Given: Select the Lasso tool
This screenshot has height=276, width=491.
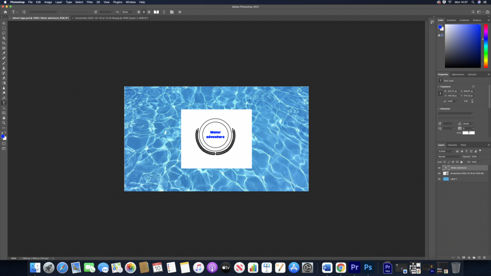Looking at the screenshot, I should (4, 33).
